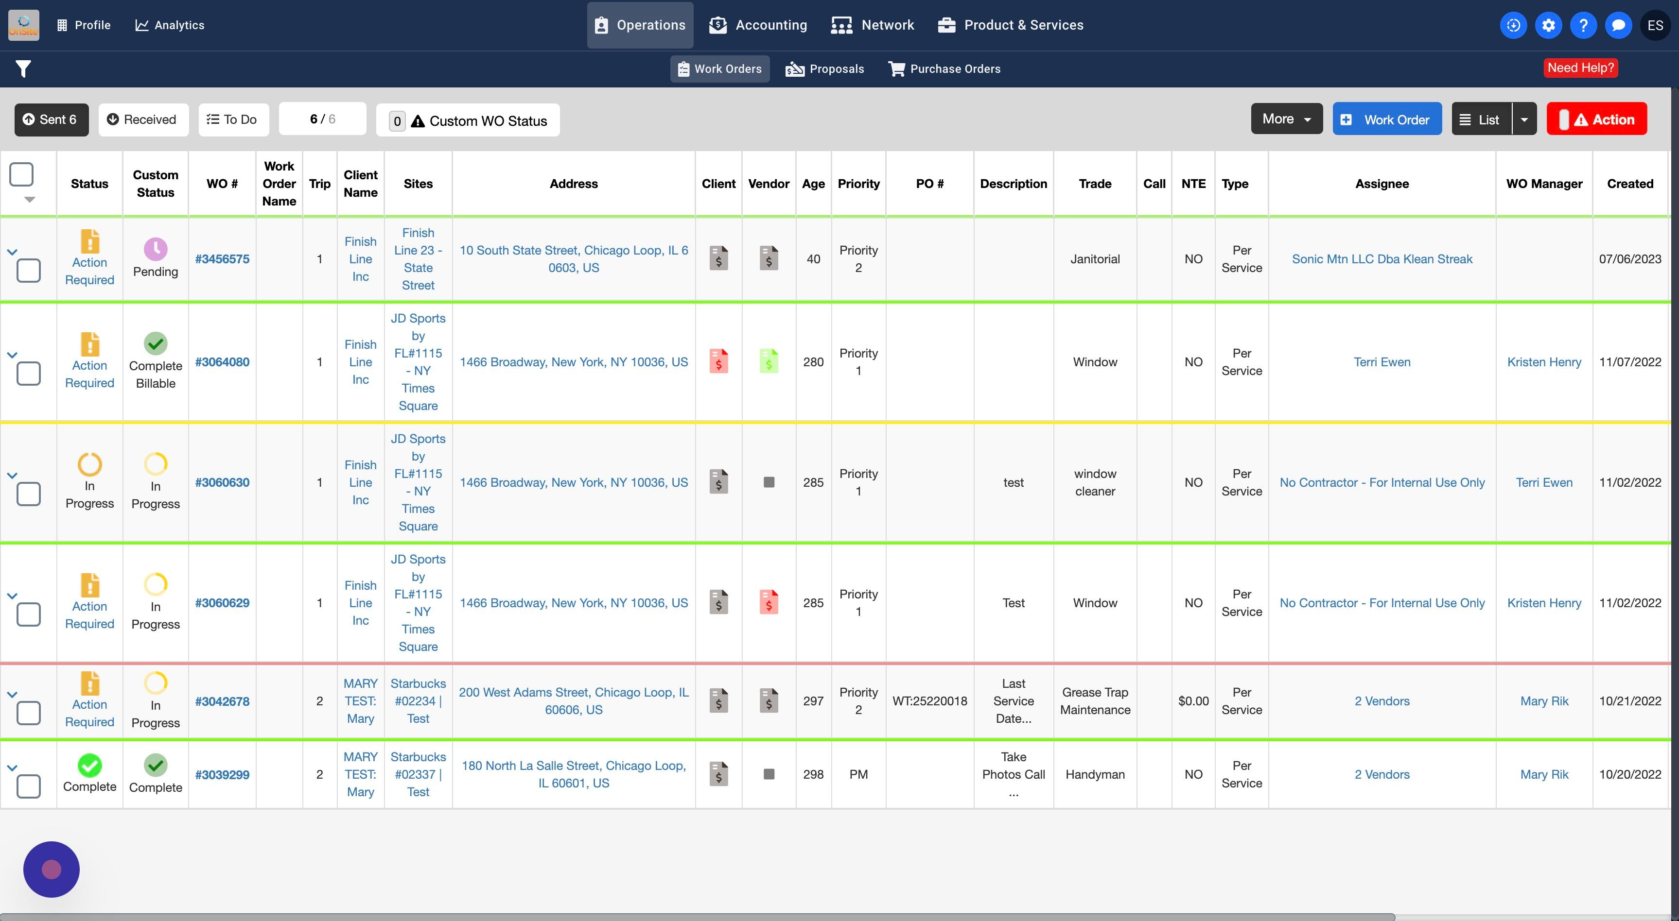Click the help question mark icon
This screenshot has width=1679, height=921.
click(x=1583, y=25)
